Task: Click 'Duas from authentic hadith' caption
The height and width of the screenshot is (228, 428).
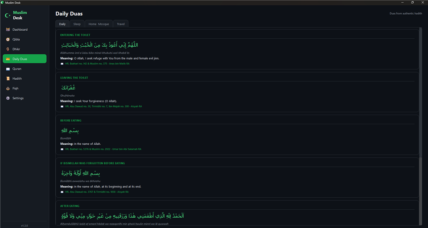Action: pos(406,13)
